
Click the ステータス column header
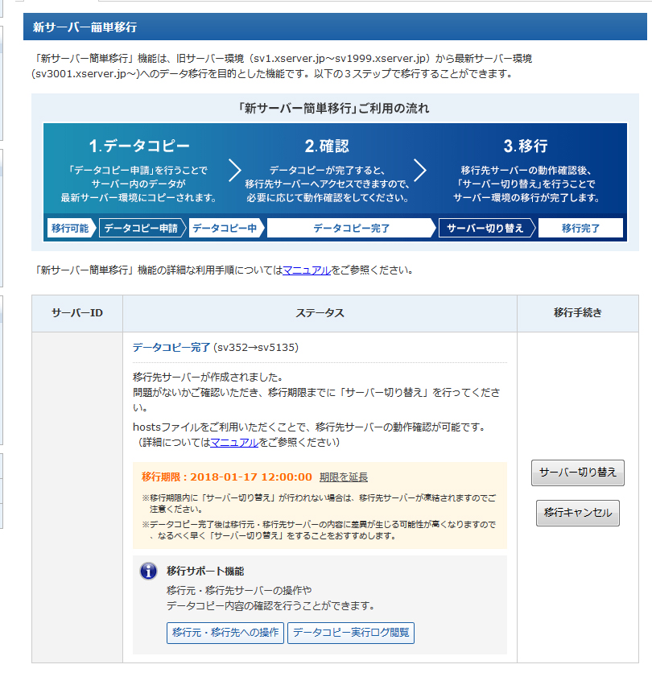tap(320, 313)
